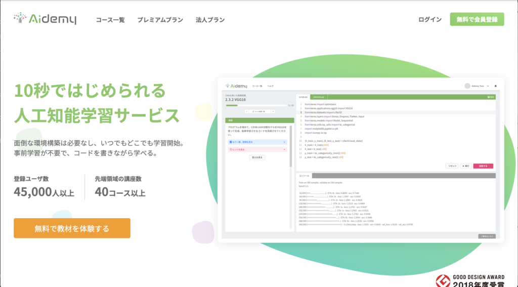This screenshot has width=518, height=287.
Task: Click the コンソール tab in the preview
Action: point(304,176)
